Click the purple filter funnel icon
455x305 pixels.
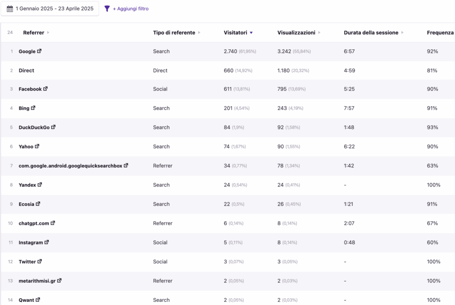tap(107, 9)
